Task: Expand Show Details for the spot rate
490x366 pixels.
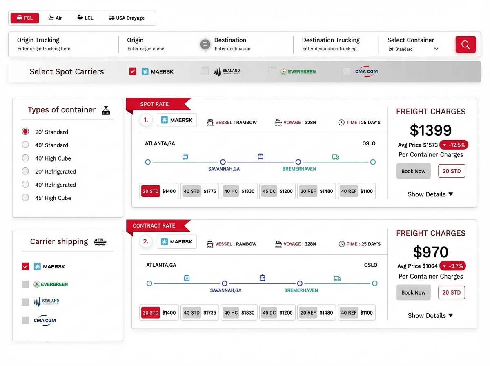Action: (x=430, y=194)
